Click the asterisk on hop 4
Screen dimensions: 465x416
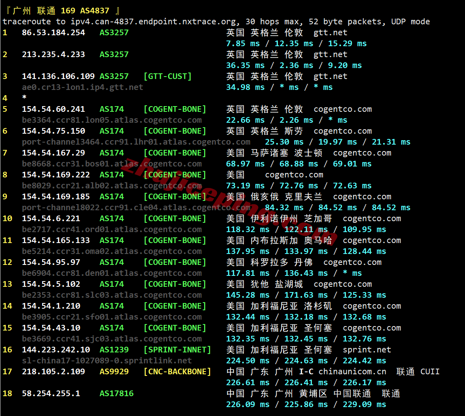[23, 98]
